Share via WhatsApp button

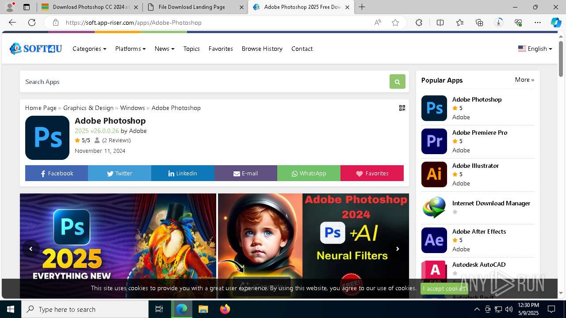[x=309, y=173]
